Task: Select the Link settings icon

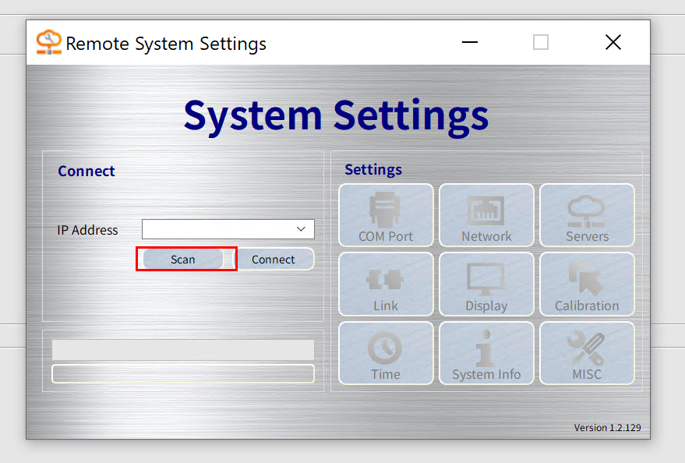Action: (x=386, y=285)
